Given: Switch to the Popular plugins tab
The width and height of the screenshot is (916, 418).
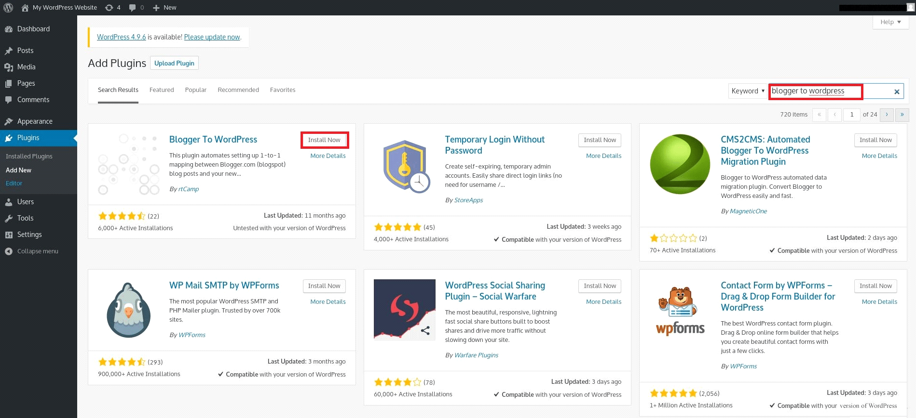Looking at the screenshot, I should 195,90.
